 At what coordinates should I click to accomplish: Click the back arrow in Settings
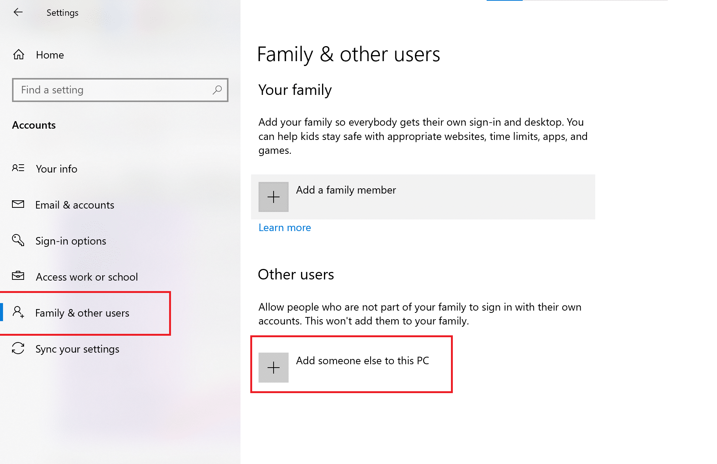click(x=18, y=12)
